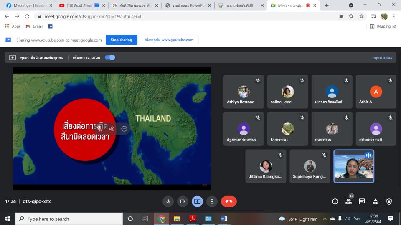Viewport: 401px width, 225px height.
Task: Open meeting details info icon
Action: [x=335, y=201]
